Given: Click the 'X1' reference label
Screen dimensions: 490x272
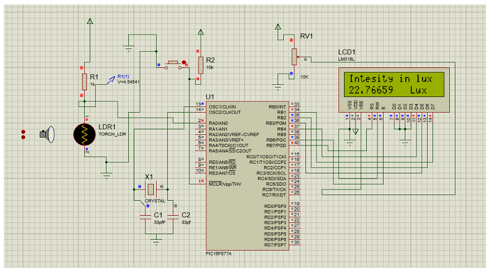Looking at the screenshot, I should point(149,177).
